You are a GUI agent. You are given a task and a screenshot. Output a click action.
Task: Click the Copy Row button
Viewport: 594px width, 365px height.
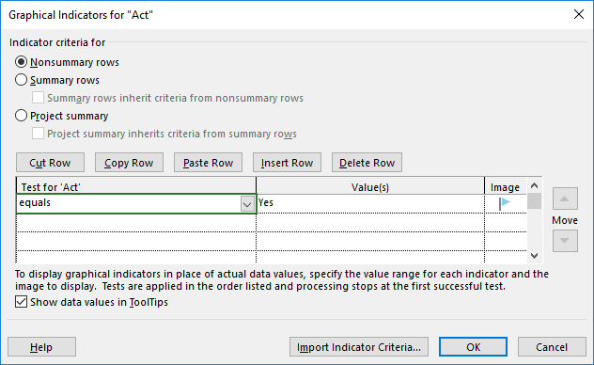(129, 163)
